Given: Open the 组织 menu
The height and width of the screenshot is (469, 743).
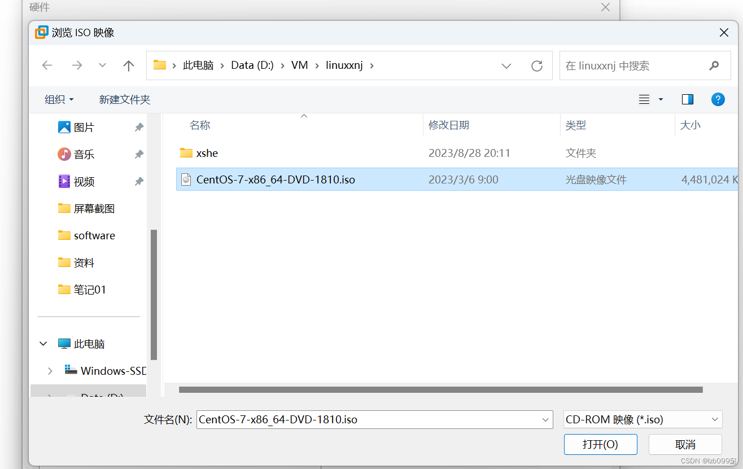Looking at the screenshot, I should click(x=59, y=99).
